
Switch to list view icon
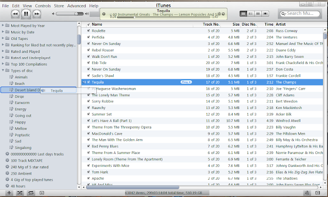tap(243, 14)
